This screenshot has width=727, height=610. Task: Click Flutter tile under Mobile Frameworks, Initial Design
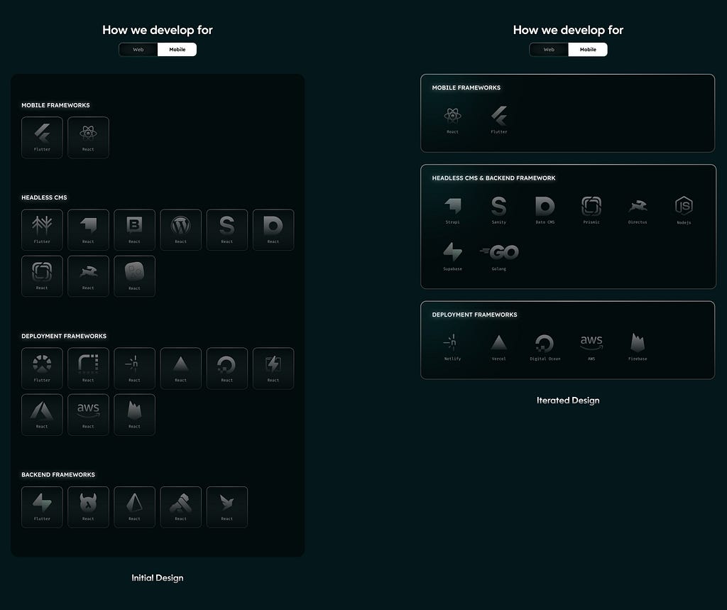pos(42,137)
